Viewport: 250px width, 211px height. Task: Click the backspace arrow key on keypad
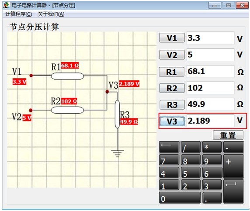coord(169,147)
